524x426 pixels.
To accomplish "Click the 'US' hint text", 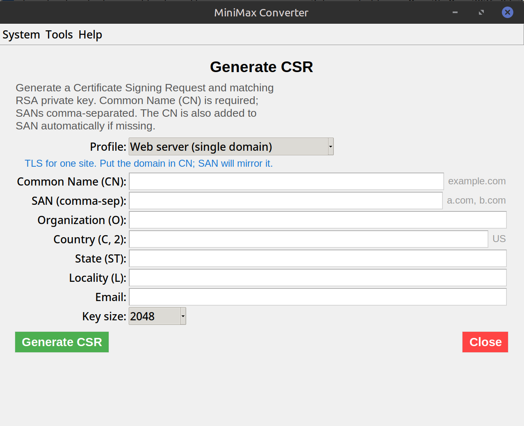I will click(x=499, y=239).
